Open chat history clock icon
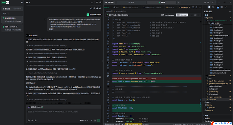The height and width of the screenshot is (125, 233). pos(92,2)
